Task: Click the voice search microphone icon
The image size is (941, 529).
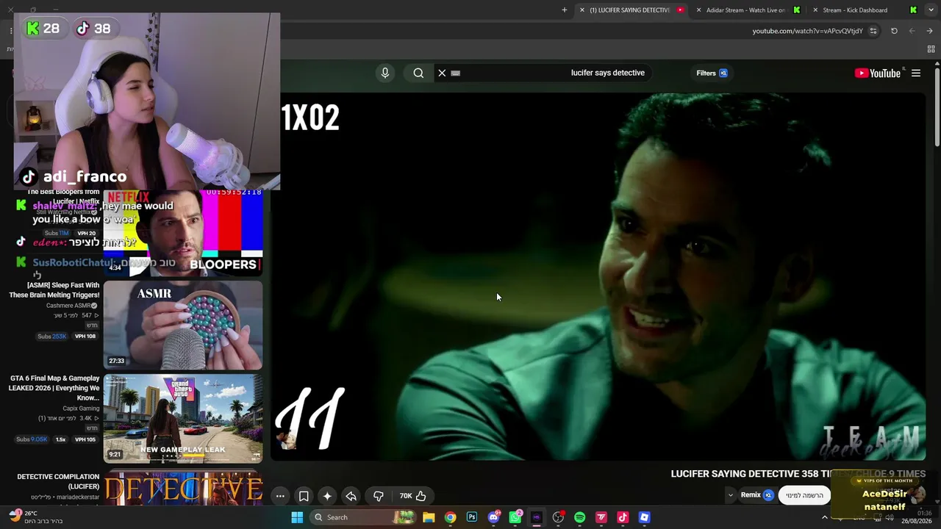Action: click(384, 73)
